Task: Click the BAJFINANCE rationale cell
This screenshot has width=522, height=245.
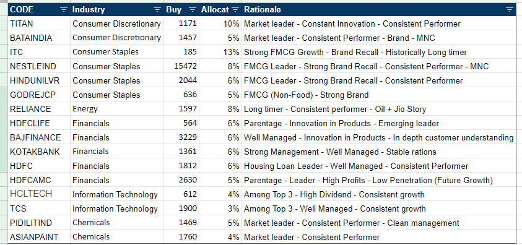Action: pos(378,137)
